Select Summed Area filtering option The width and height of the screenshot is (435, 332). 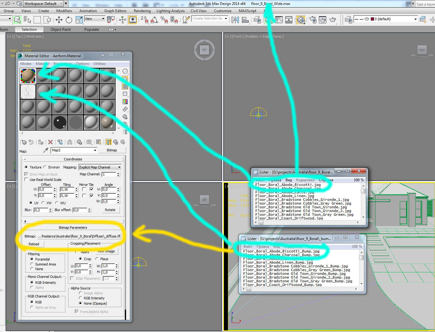point(32,264)
